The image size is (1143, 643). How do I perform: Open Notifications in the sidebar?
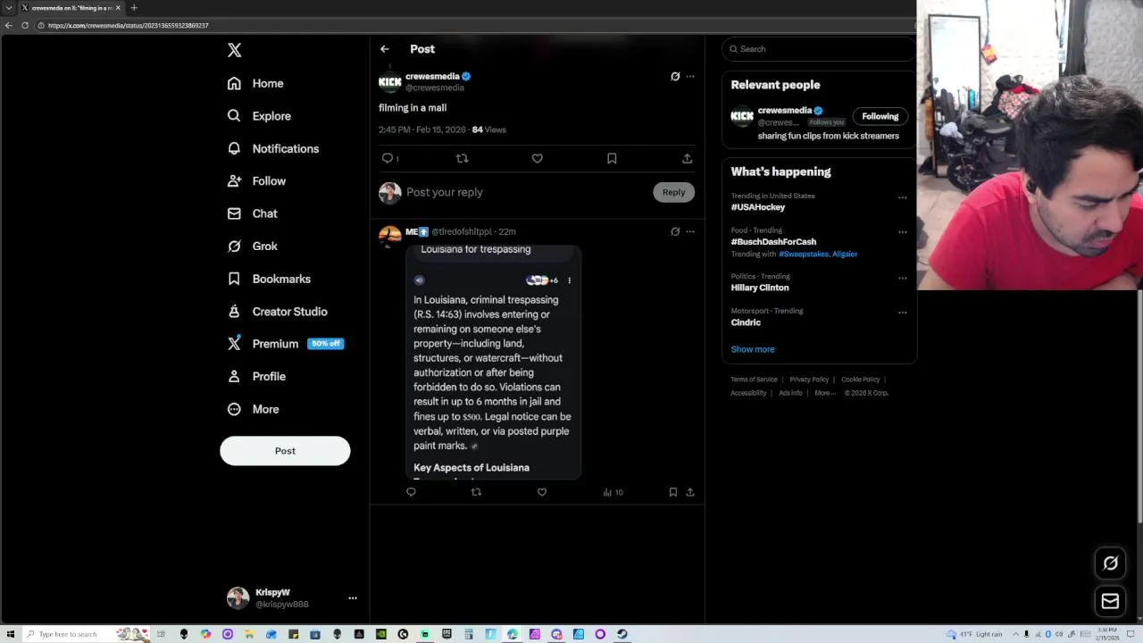pyautogui.click(x=272, y=148)
